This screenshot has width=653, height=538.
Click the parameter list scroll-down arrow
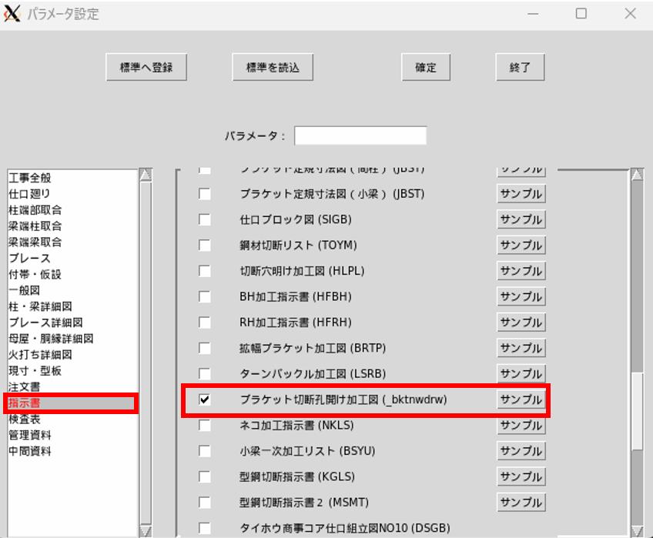click(637, 531)
